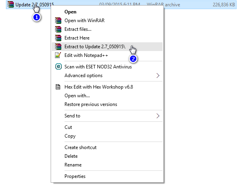Expand the Send to submenu arrow

click(x=158, y=116)
